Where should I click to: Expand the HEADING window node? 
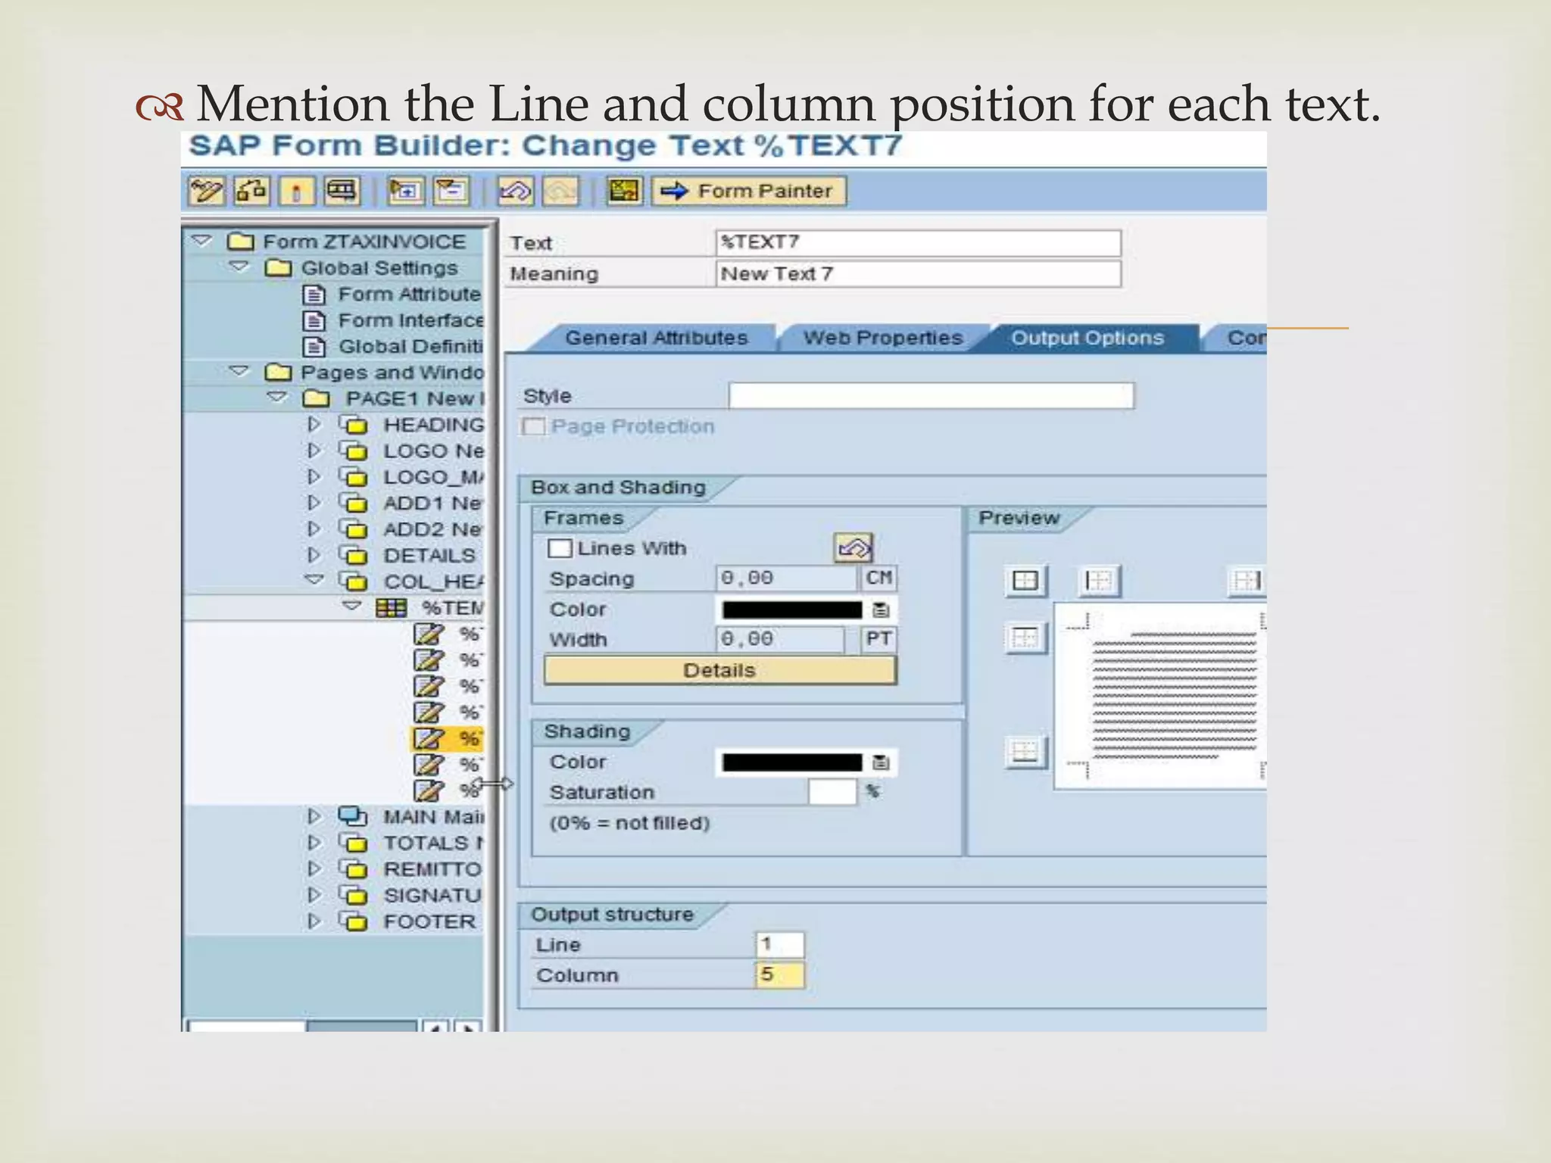(314, 425)
